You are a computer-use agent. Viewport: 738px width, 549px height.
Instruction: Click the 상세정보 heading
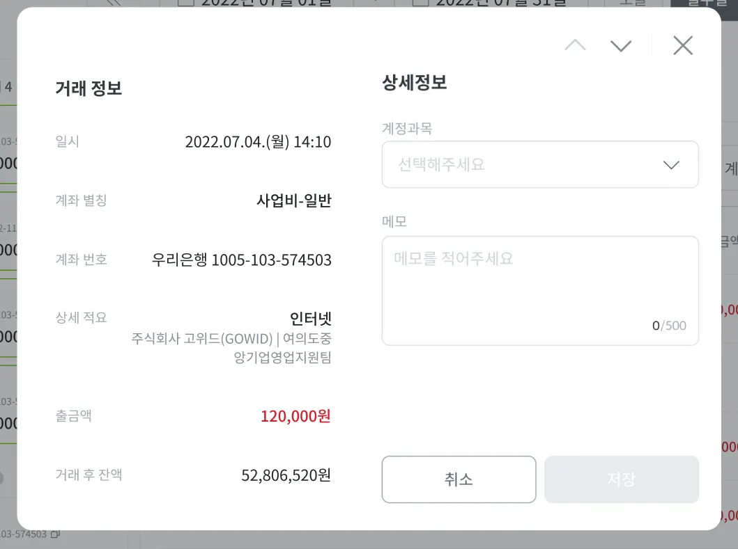point(414,83)
